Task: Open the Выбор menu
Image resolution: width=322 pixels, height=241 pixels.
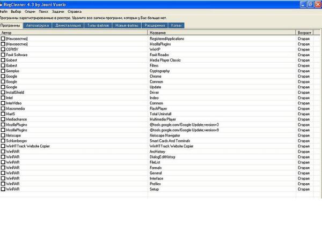Action: pos(16,11)
